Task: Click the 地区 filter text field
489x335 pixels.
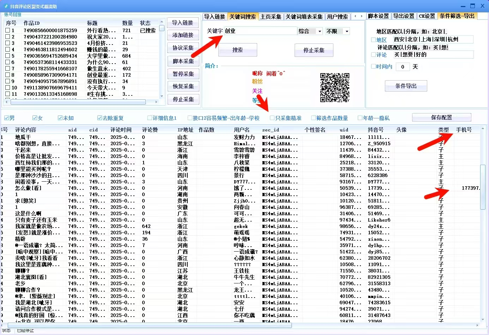Action: (x=433, y=40)
